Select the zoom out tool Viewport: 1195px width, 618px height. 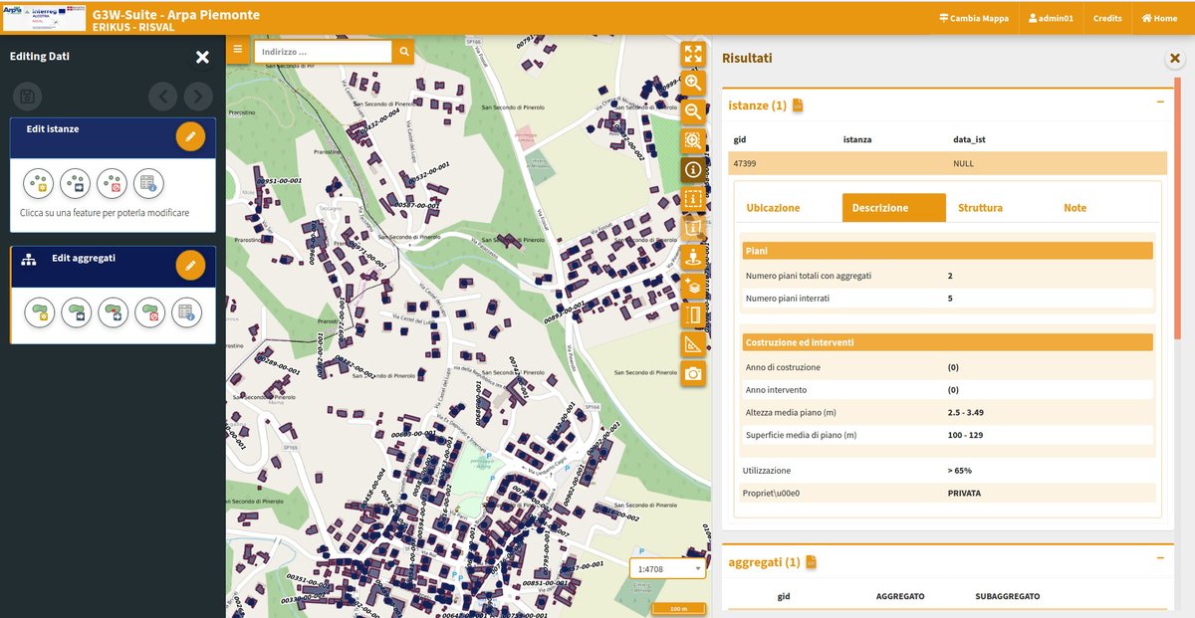pyautogui.click(x=694, y=112)
